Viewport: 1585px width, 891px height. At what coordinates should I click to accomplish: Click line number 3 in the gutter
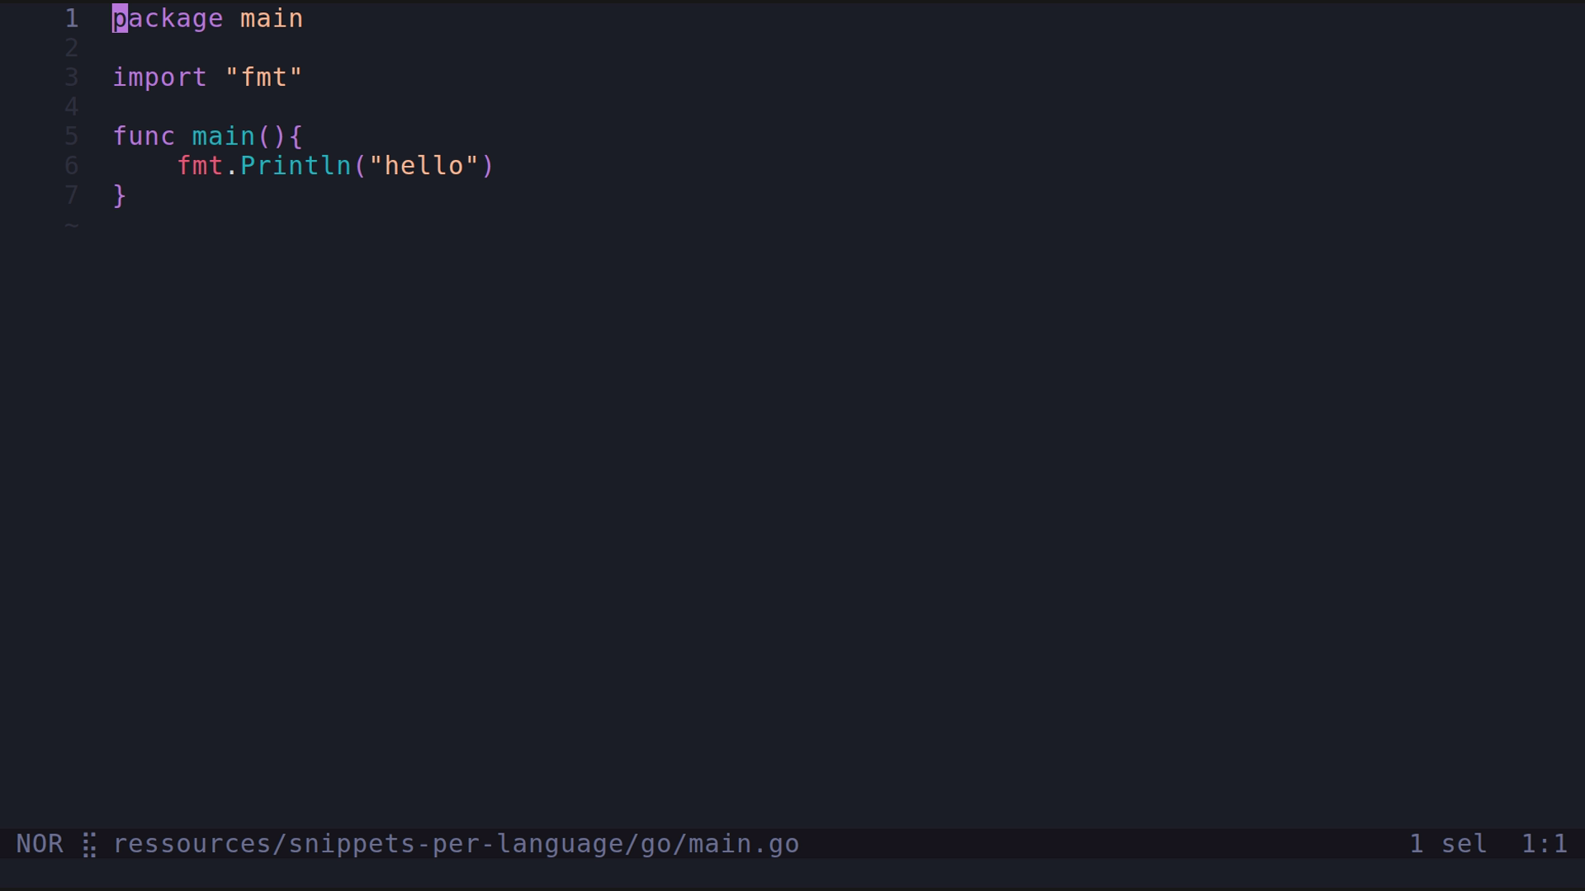[x=72, y=78]
